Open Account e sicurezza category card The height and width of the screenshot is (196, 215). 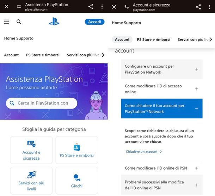click(x=31, y=150)
